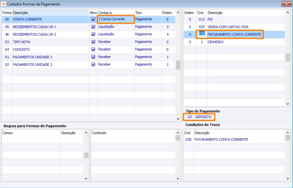Select VENDA COM CARTAO VISA condition
The width and height of the screenshot is (293, 188).
tap(234, 27)
